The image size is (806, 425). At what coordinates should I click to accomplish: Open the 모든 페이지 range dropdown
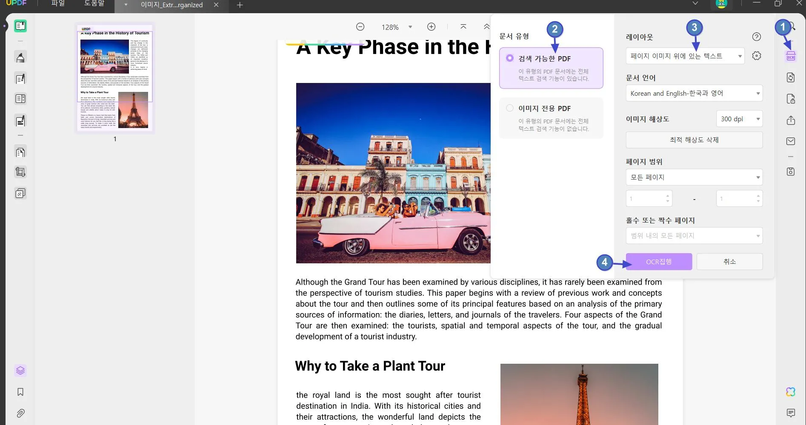coord(694,177)
